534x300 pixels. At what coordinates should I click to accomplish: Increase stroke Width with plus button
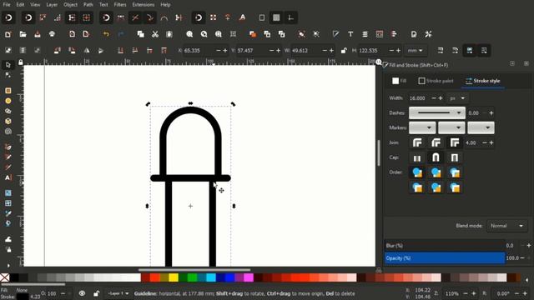point(441,98)
